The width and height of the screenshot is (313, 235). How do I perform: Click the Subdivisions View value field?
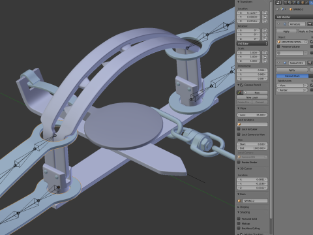(292, 86)
